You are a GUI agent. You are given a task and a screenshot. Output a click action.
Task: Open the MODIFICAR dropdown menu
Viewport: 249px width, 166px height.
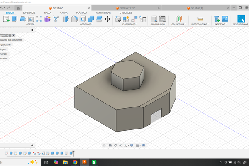coord(86,24)
